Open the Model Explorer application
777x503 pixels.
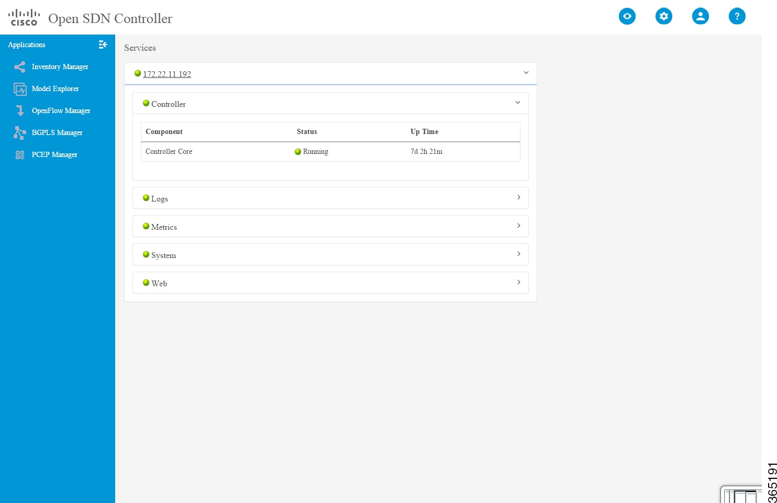pos(56,88)
